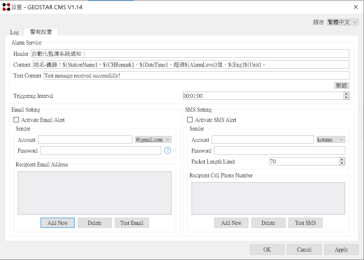Click the GEOSTAR CMS app icon in title bar
The height and width of the screenshot is (260, 364).
6,7
